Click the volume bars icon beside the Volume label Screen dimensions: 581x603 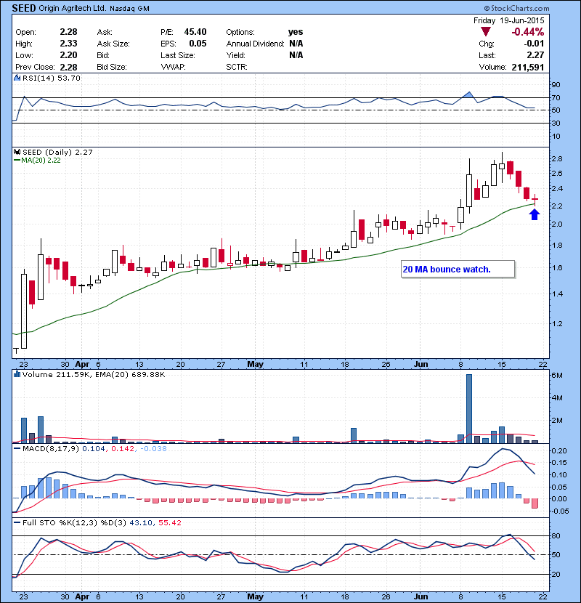[17, 374]
